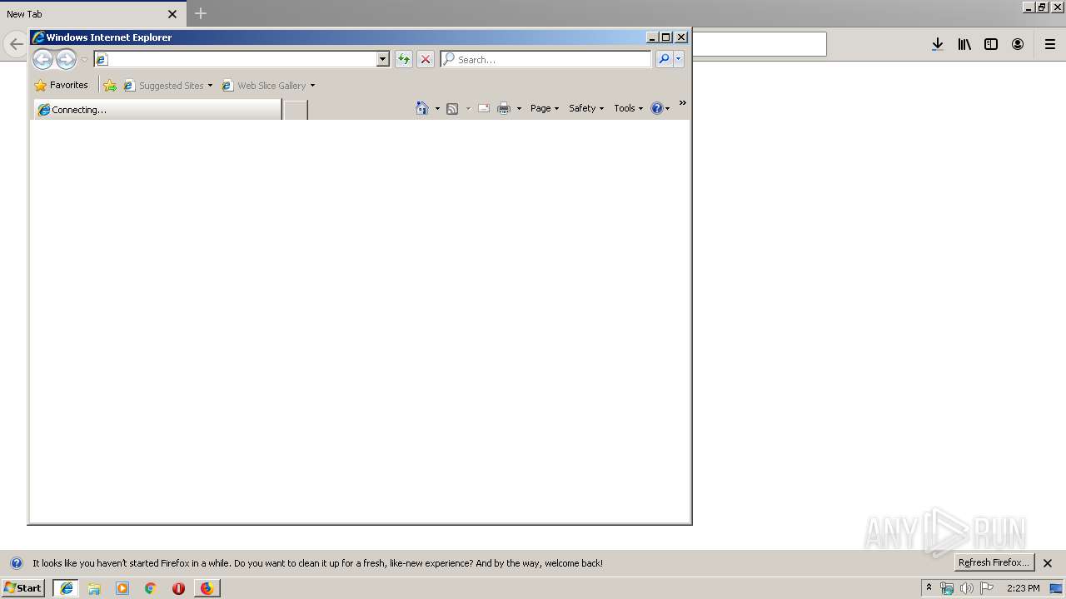The width and height of the screenshot is (1066, 599).
Task: Click the Internet Explorer forward arrow button
Action: click(66, 59)
